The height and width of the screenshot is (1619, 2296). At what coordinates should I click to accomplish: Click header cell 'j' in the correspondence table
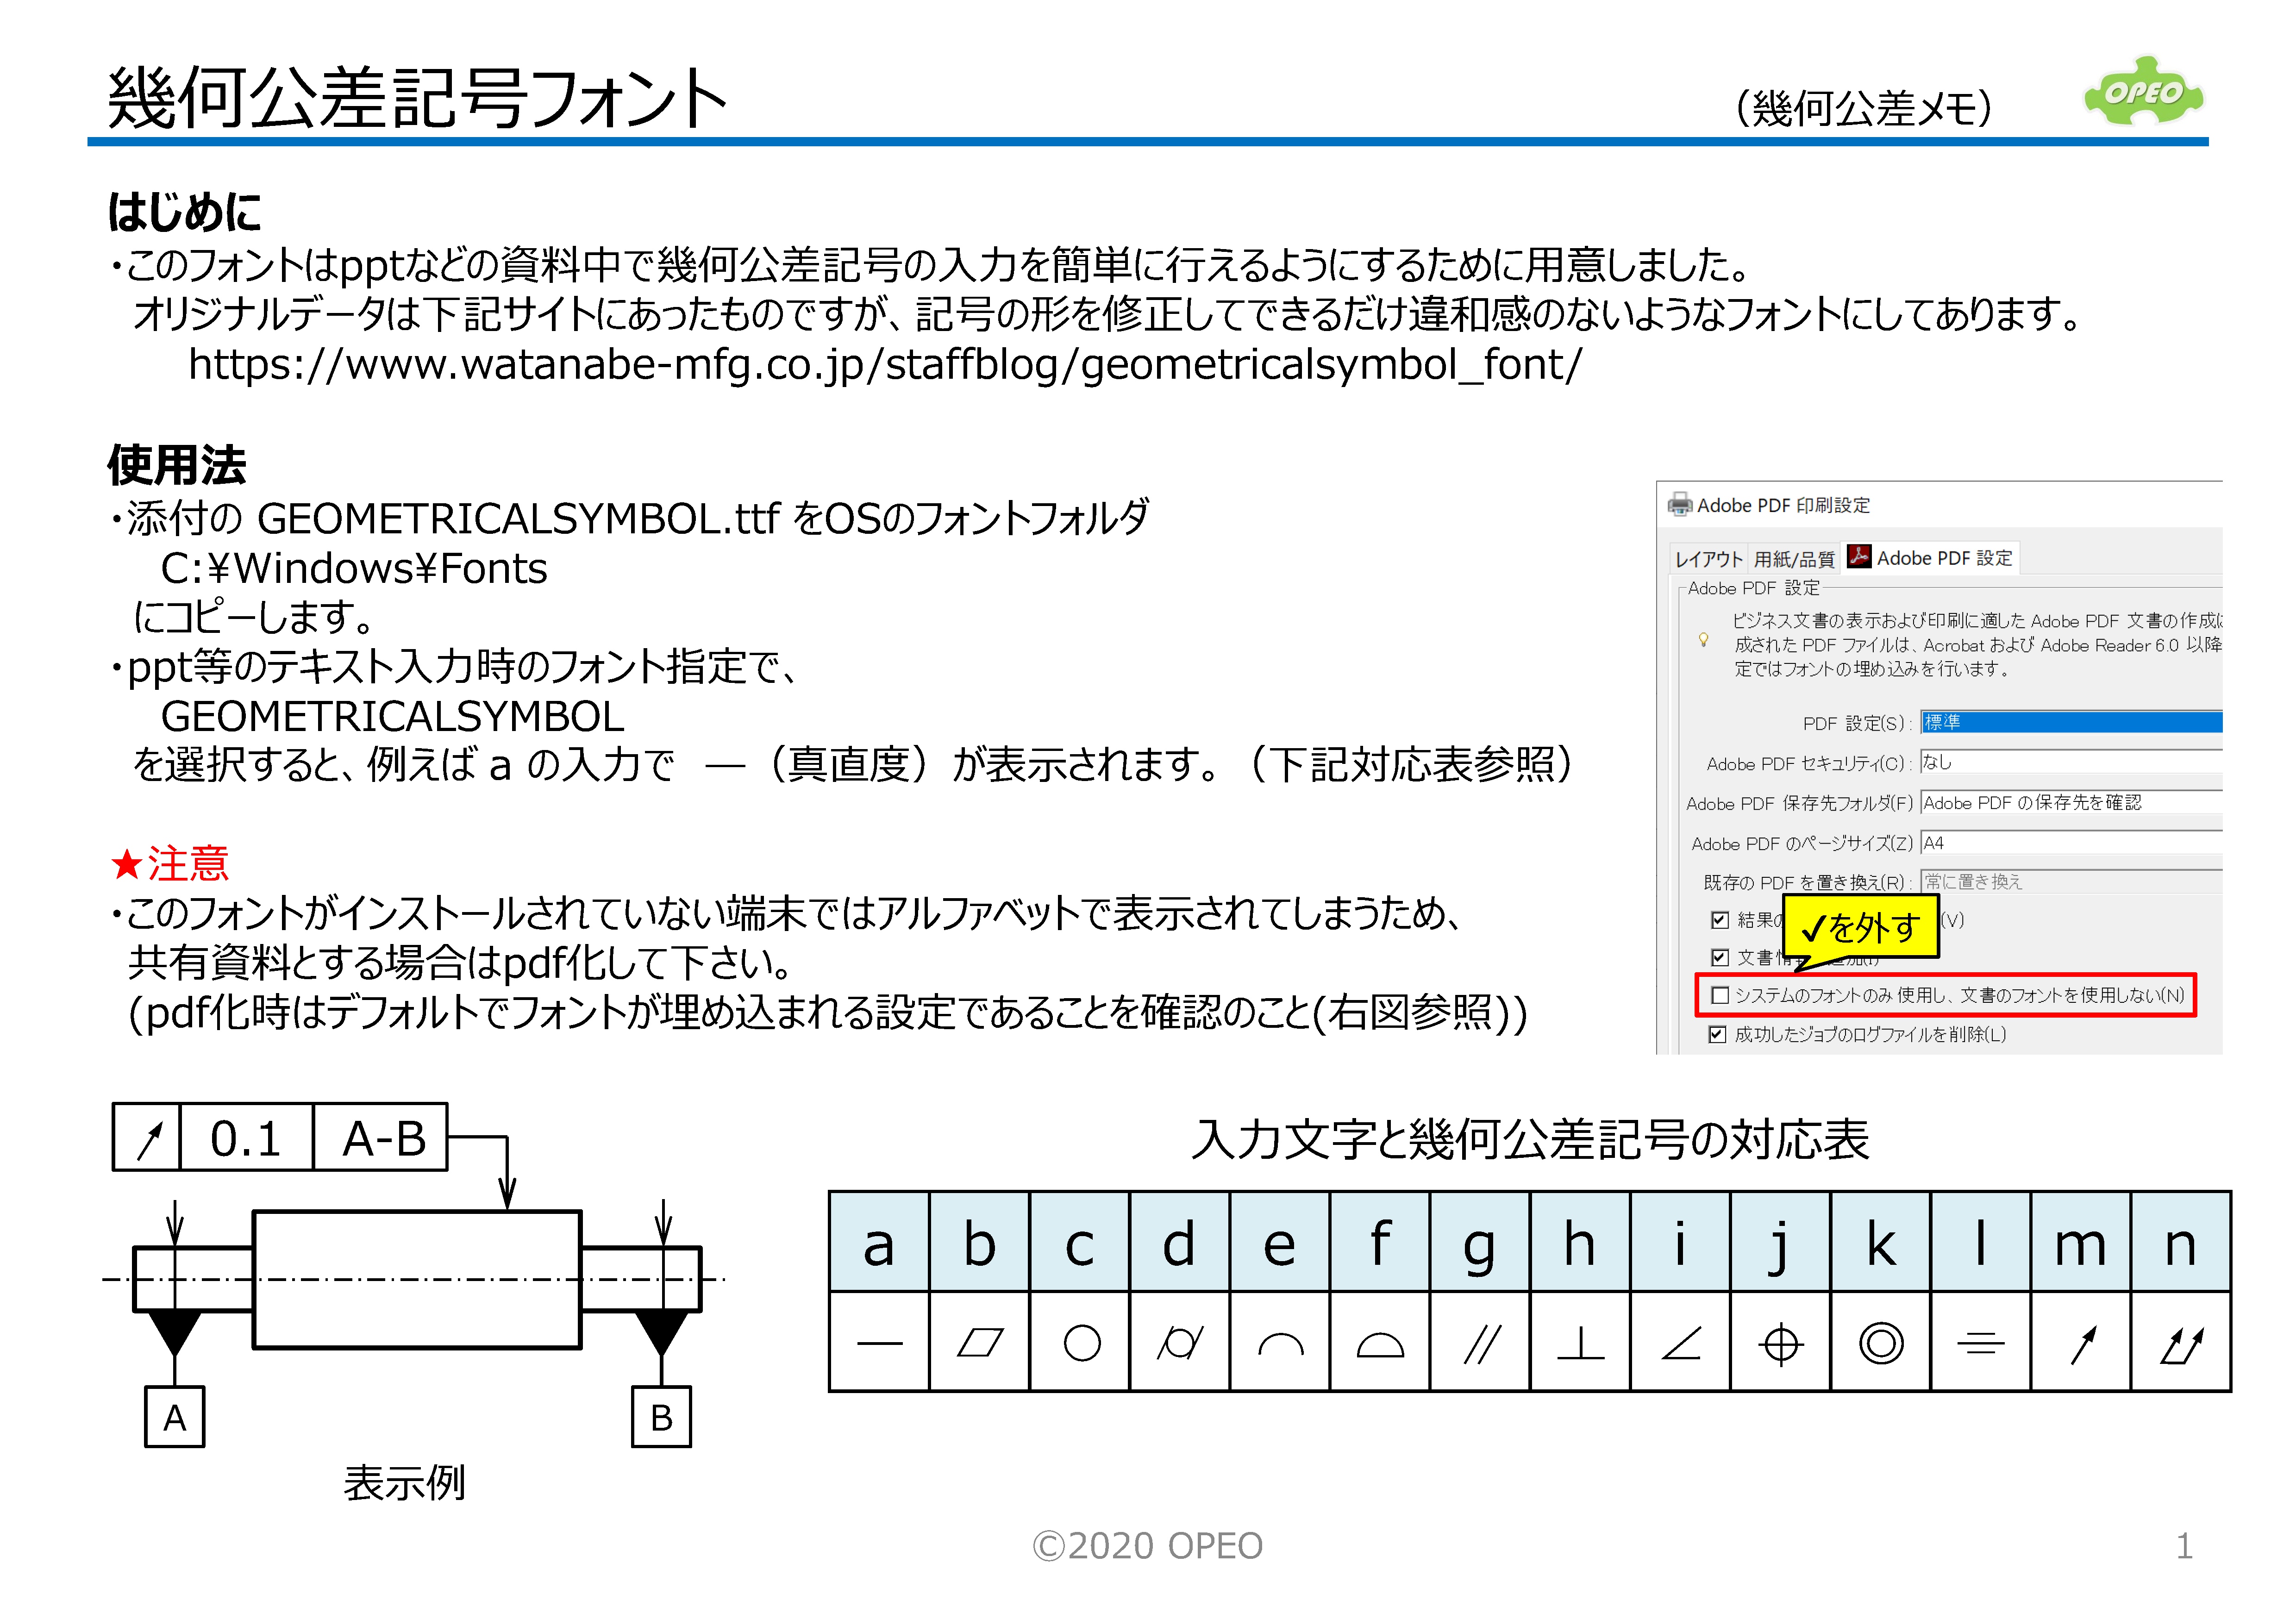(1781, 1242)
